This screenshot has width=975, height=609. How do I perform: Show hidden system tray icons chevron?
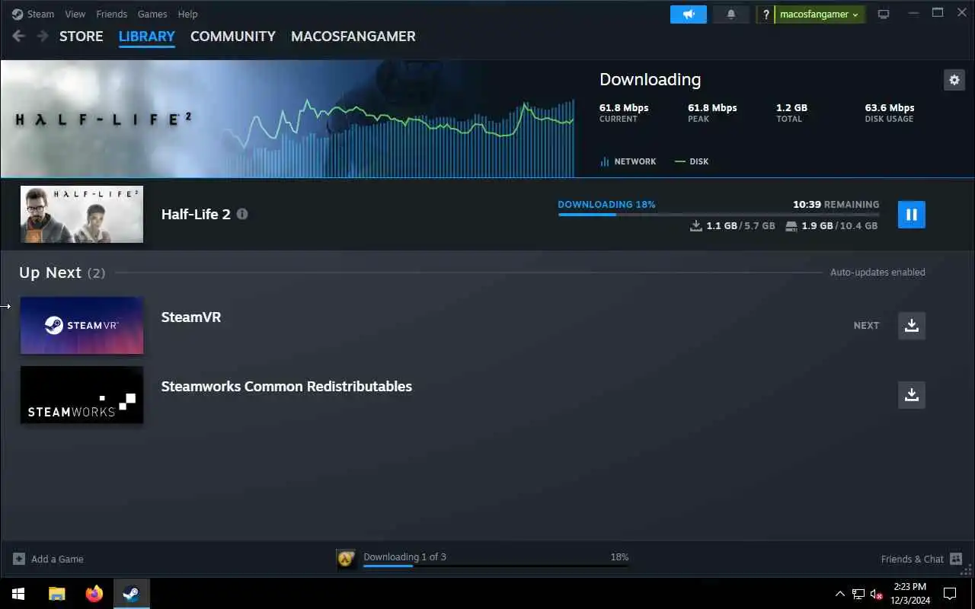tap(840, 594)
